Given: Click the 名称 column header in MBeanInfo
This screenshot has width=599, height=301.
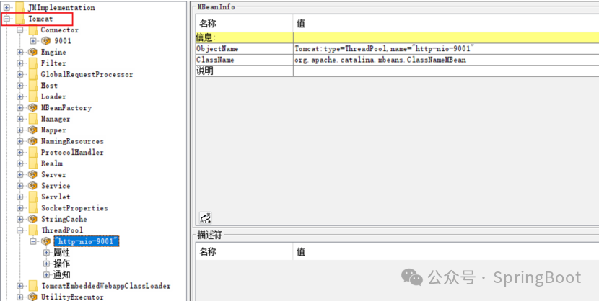Looking at the screenshot, I should [245, 24].
